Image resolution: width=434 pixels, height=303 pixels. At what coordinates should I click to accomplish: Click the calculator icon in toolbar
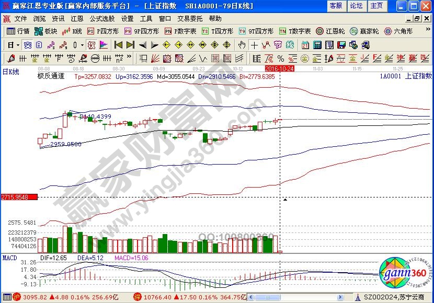pyautogui.click(x=317, y=45)
